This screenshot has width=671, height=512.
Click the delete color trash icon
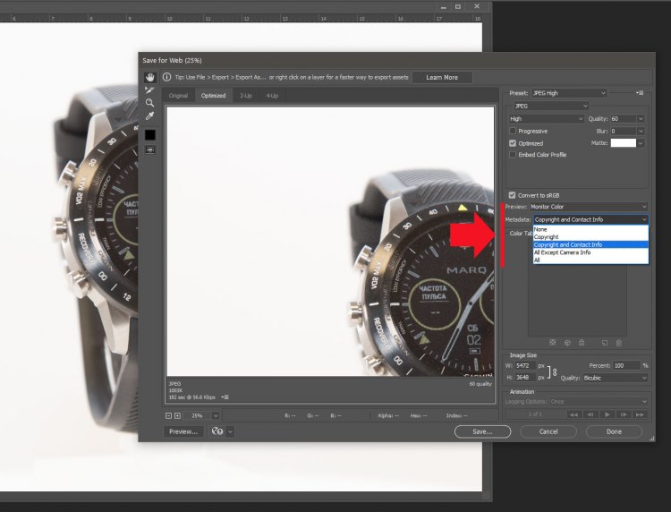(619, 343)
